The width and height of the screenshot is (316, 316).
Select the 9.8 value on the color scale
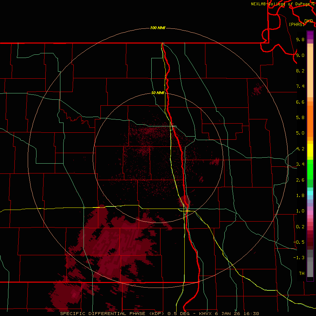(300, 40)
